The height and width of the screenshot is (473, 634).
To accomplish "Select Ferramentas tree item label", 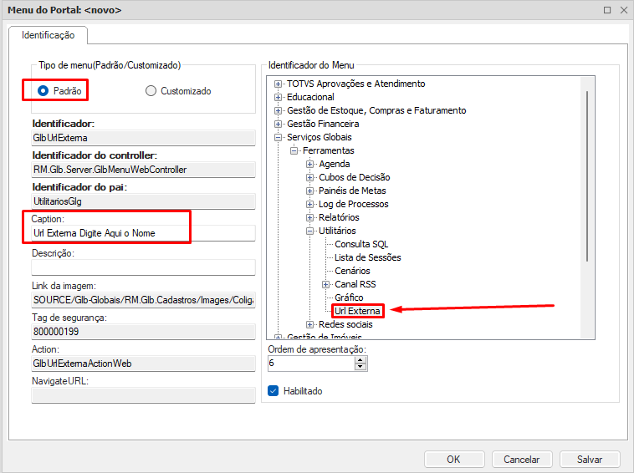I will click(x=329, y=150).
